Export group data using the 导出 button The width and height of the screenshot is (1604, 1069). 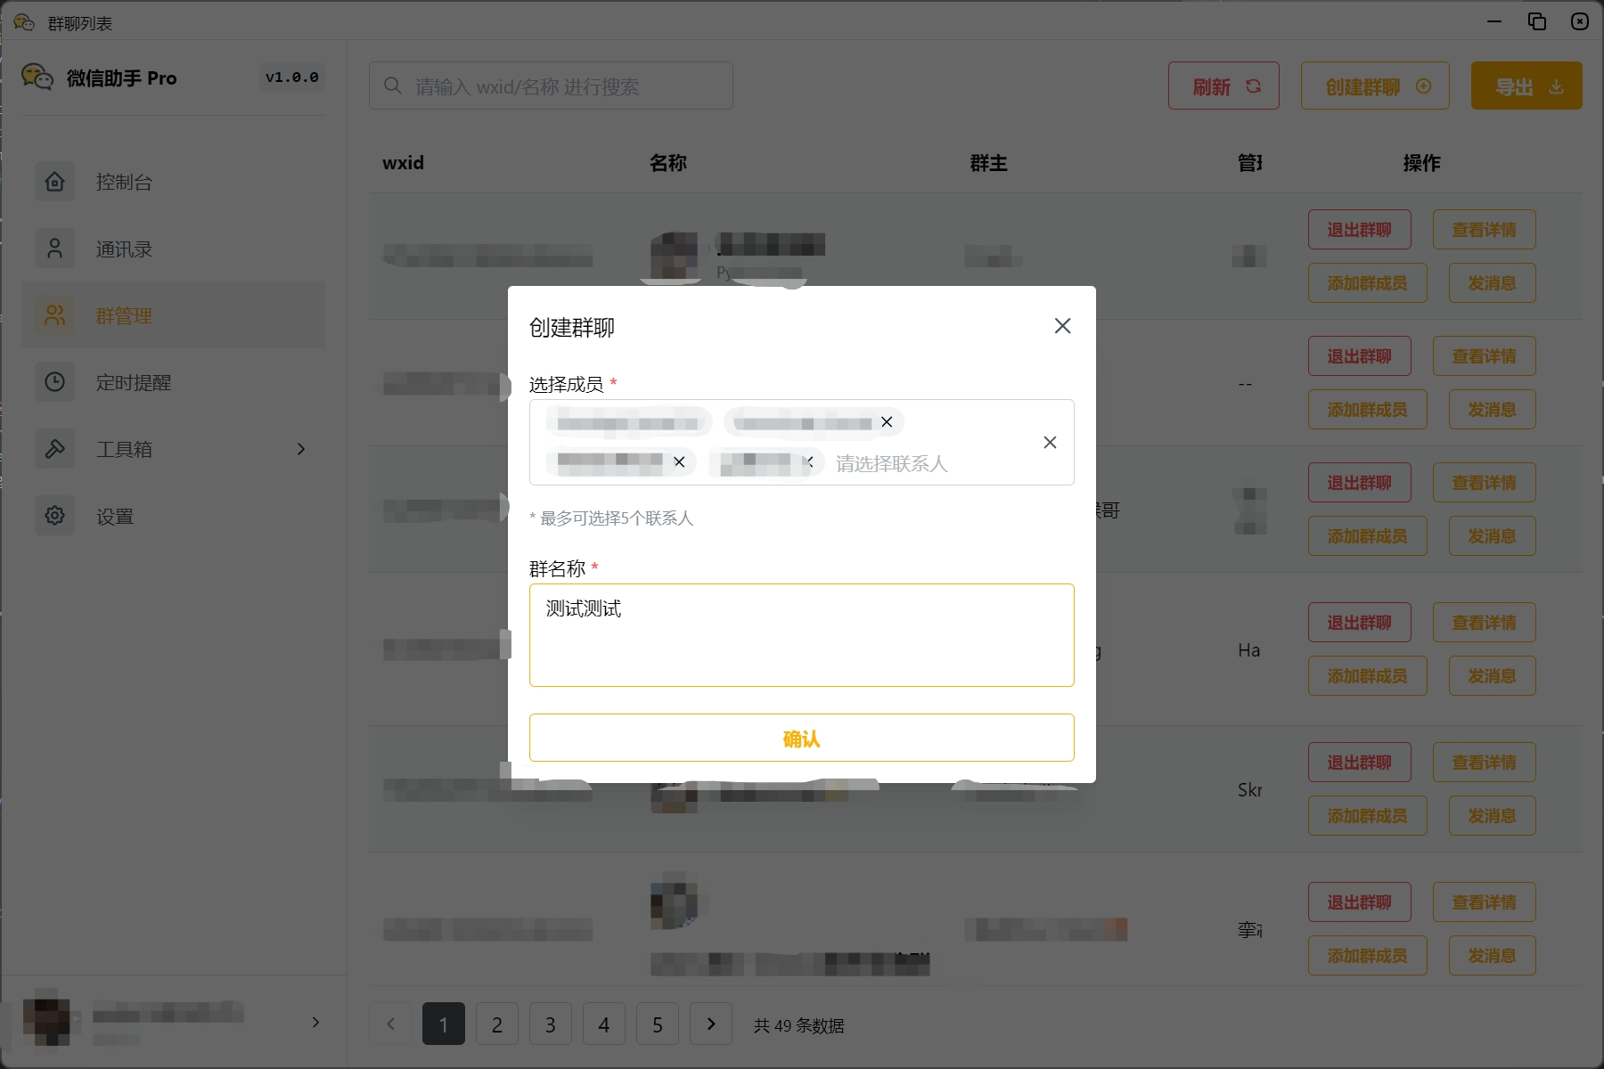(1525, 86)
